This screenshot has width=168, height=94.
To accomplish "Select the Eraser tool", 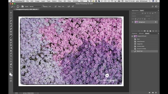I will tap(11, 45).
